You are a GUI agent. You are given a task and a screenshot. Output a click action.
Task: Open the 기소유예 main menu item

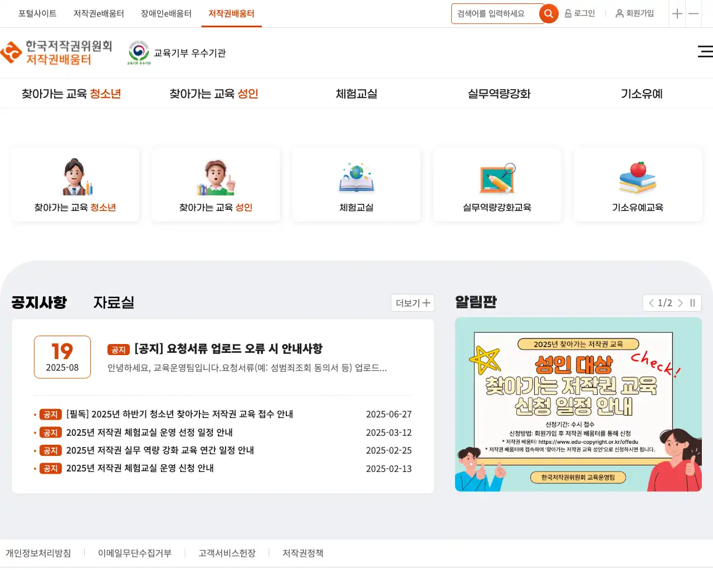[x=642, y=94]
